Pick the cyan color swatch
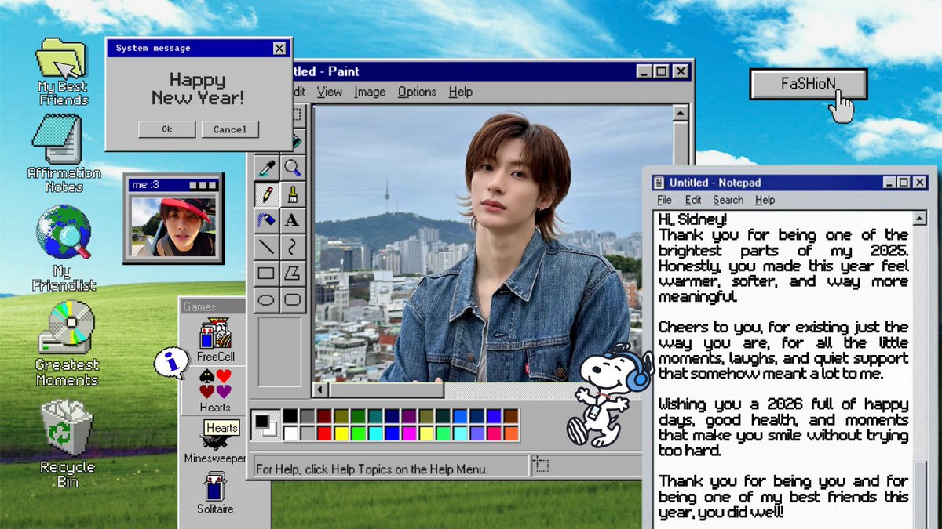 click(x=375, y=433)
